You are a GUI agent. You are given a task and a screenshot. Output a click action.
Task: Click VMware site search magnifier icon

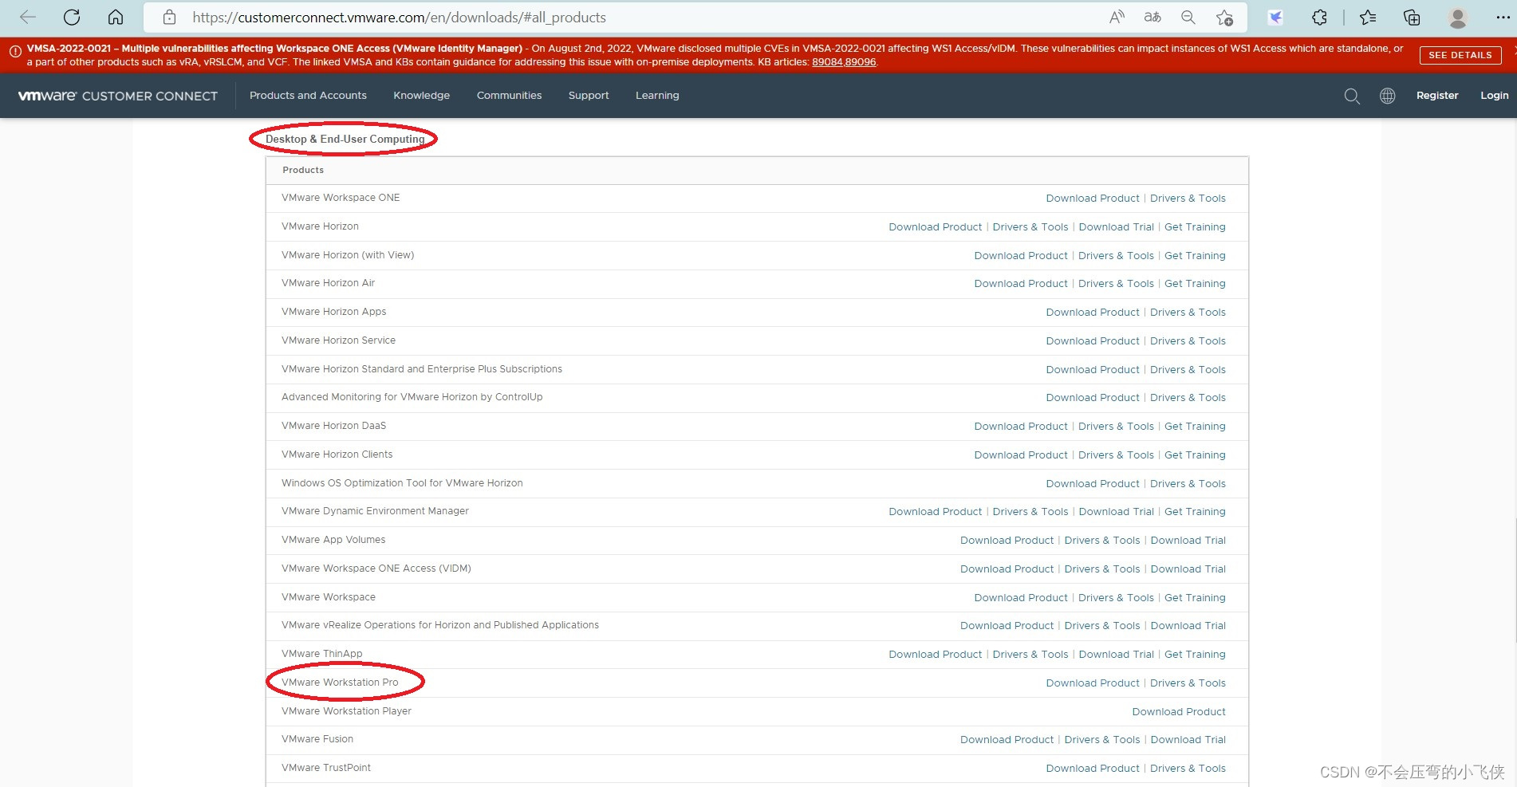(1352, 96)
